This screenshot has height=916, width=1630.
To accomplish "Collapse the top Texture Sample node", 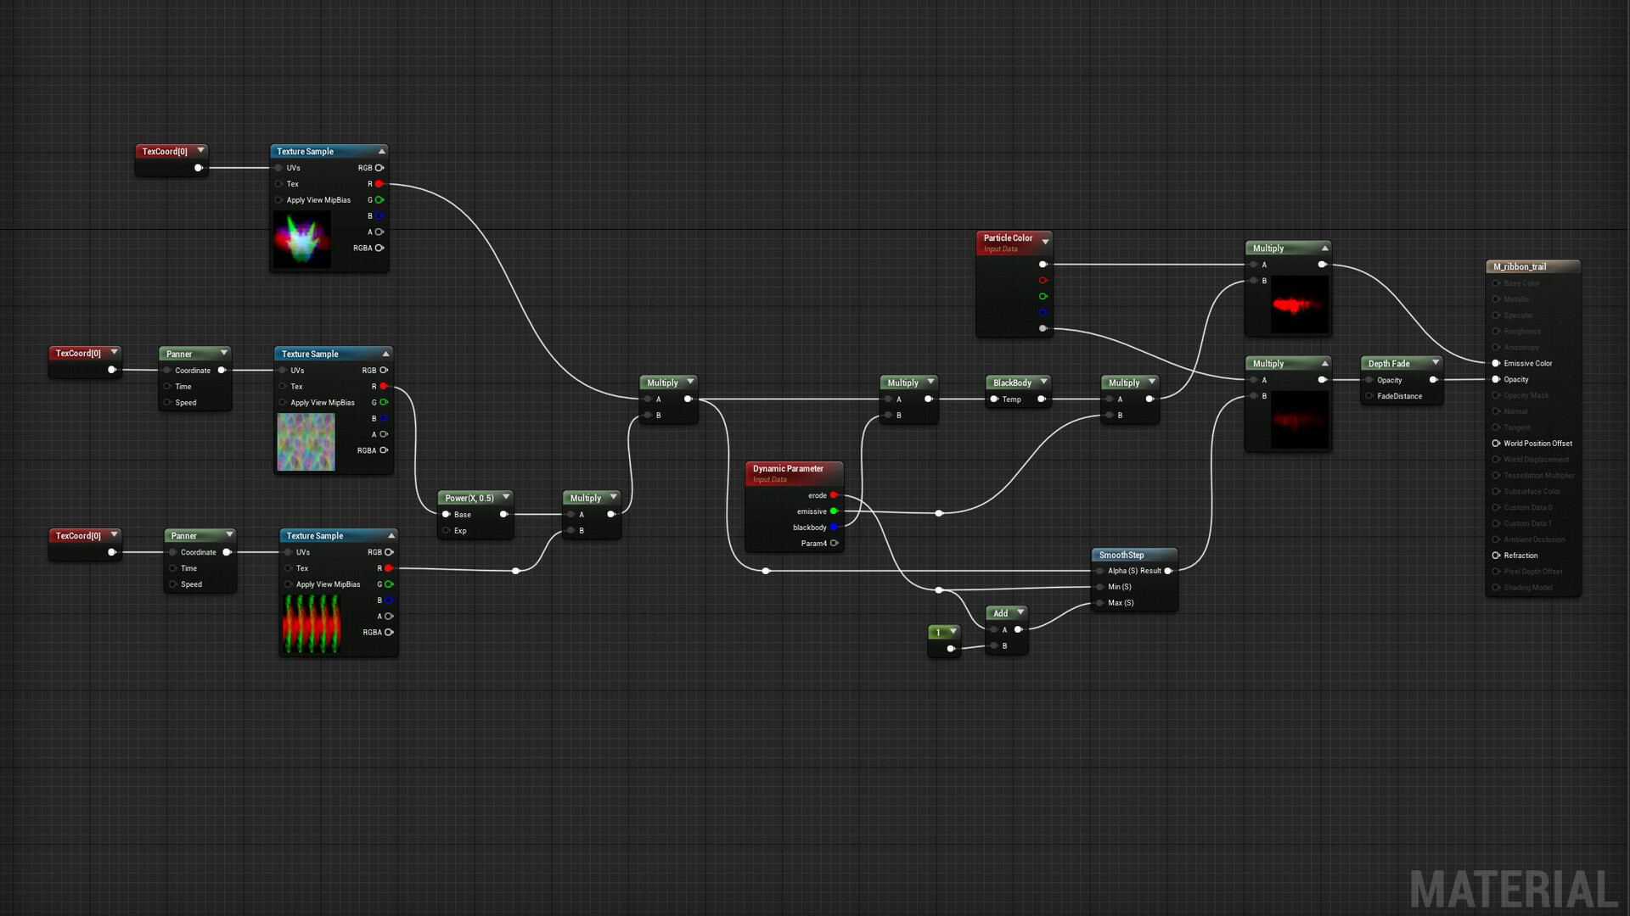I will click(x=381, y=151).
